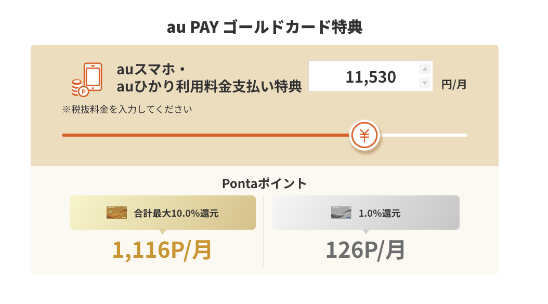Click the 126P/月 regular points result
Screen dimensions: 548x304
tap(366, 250)
